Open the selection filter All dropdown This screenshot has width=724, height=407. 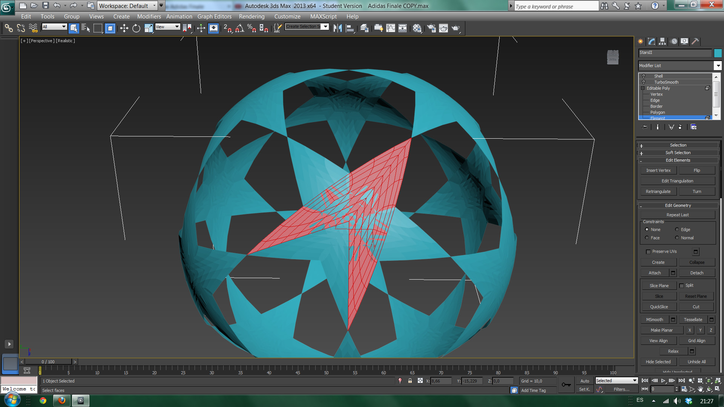(54, 27)
